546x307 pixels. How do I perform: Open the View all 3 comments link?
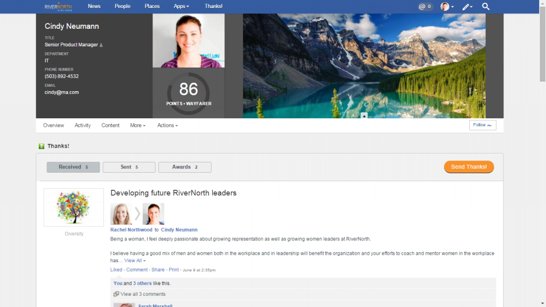(143, 294)
